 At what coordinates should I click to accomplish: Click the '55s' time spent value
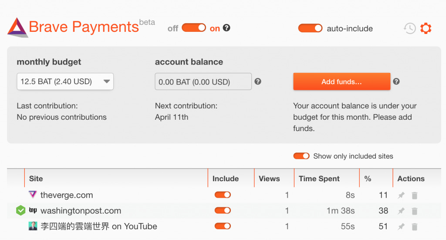tap(348, 226)
